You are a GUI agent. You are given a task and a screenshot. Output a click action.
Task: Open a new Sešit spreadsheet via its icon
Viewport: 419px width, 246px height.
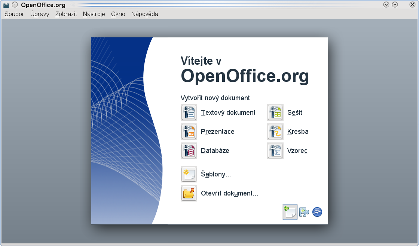click(275, 112)
